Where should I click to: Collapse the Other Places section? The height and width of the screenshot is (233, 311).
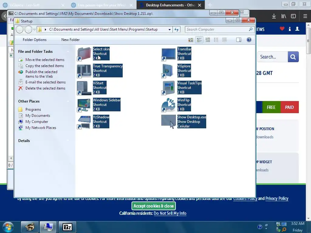[68, 101]
